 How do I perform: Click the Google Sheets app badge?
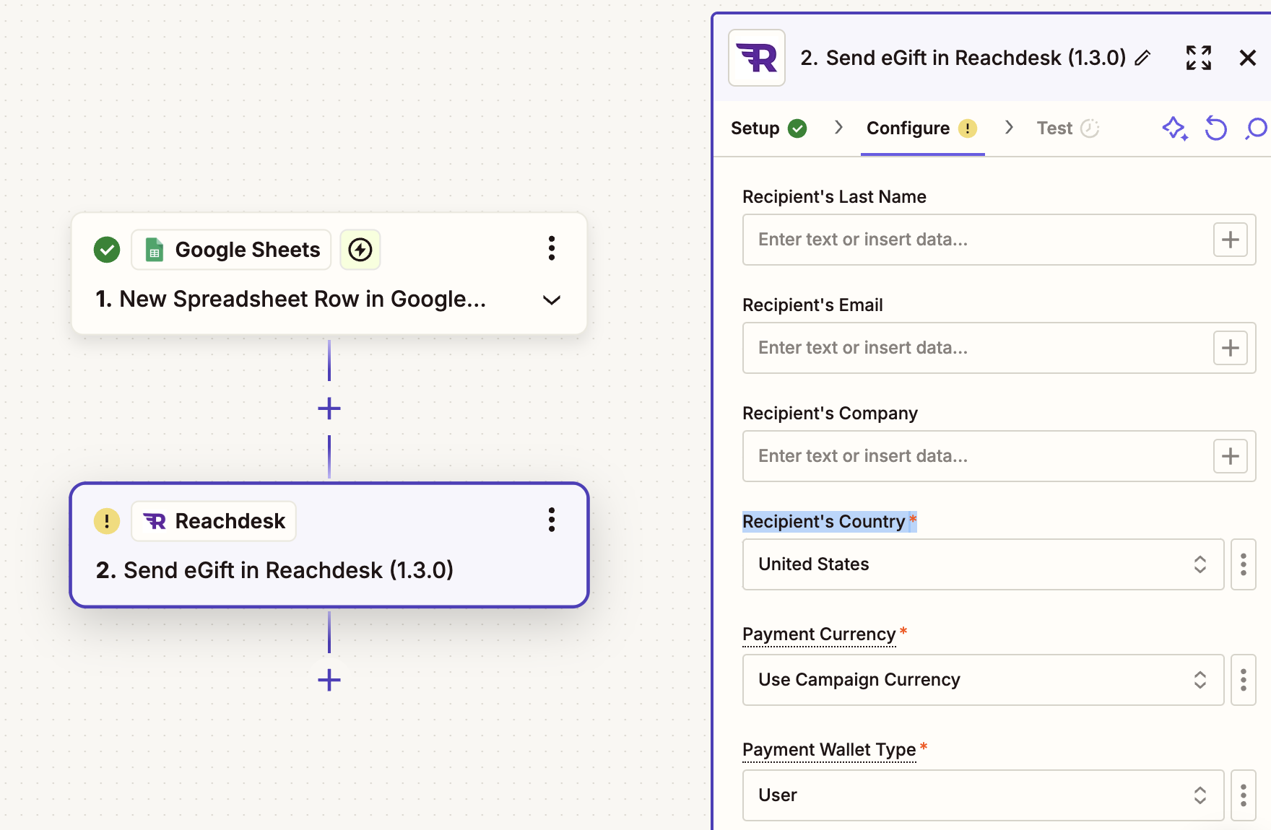(x=231, y=250)
